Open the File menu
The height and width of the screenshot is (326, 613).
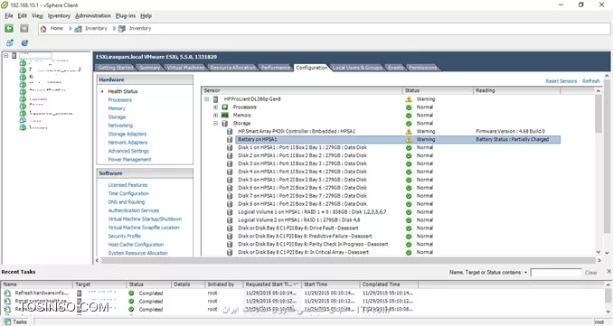pyautogui.click(x=9, y=15)
